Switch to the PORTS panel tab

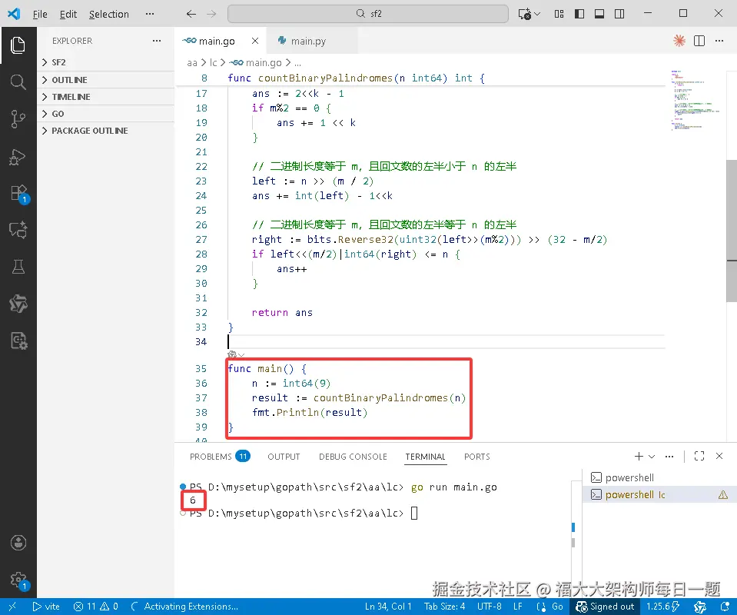click(477, 457)
